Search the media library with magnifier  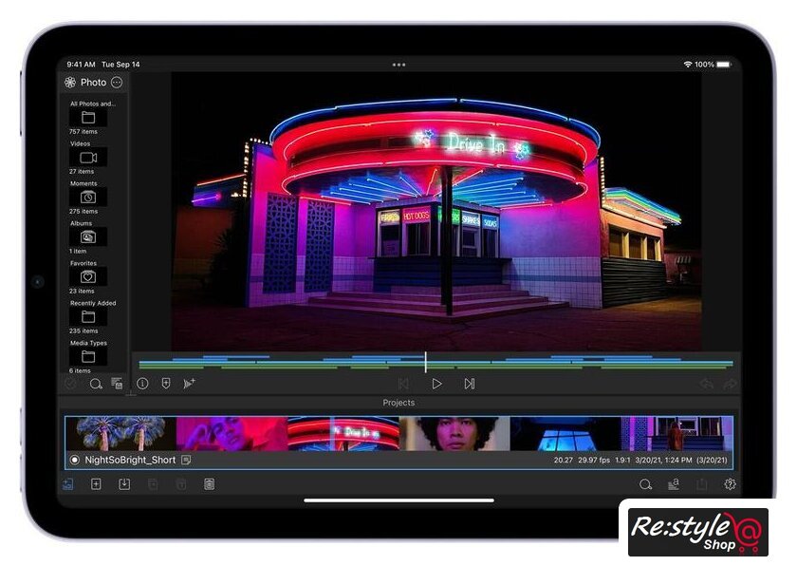(x=96, y=384)
